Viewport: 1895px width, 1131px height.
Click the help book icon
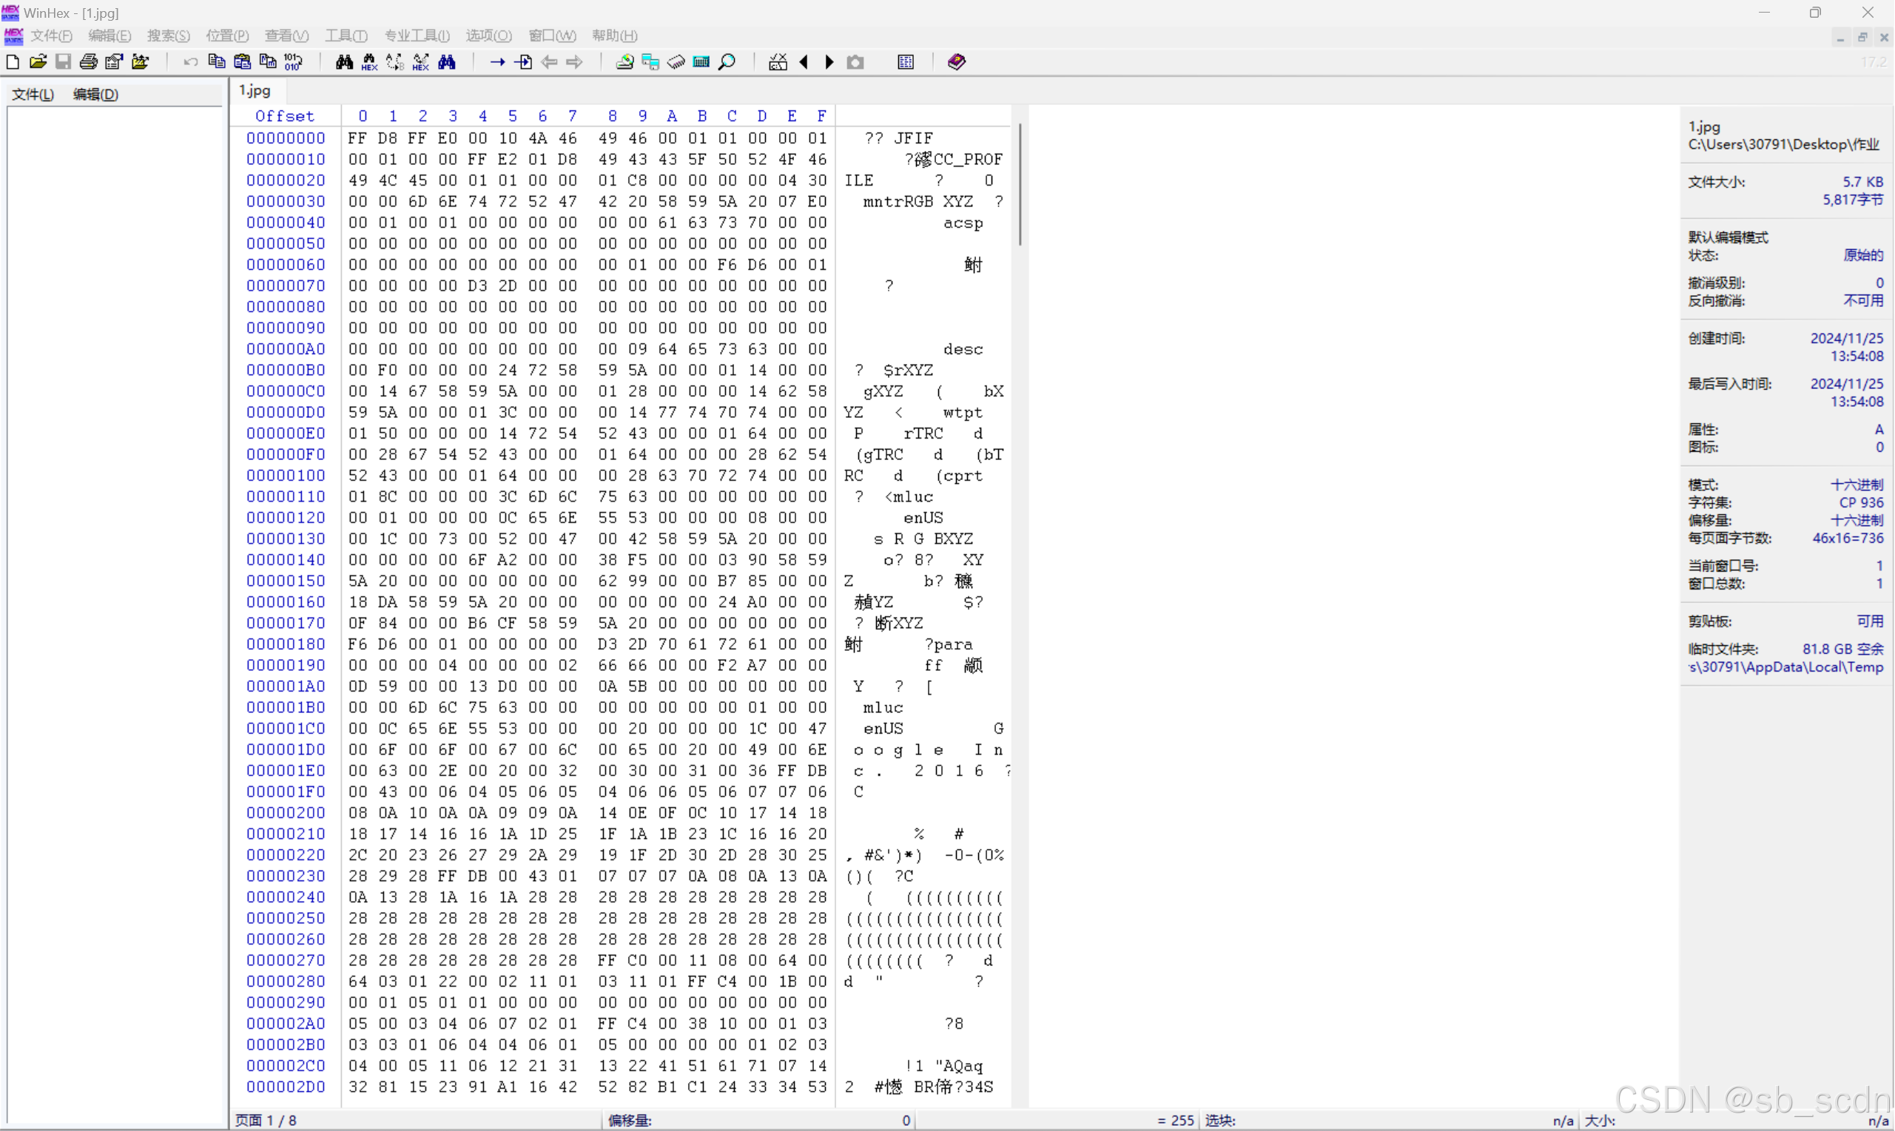click(x=957, y=61)
